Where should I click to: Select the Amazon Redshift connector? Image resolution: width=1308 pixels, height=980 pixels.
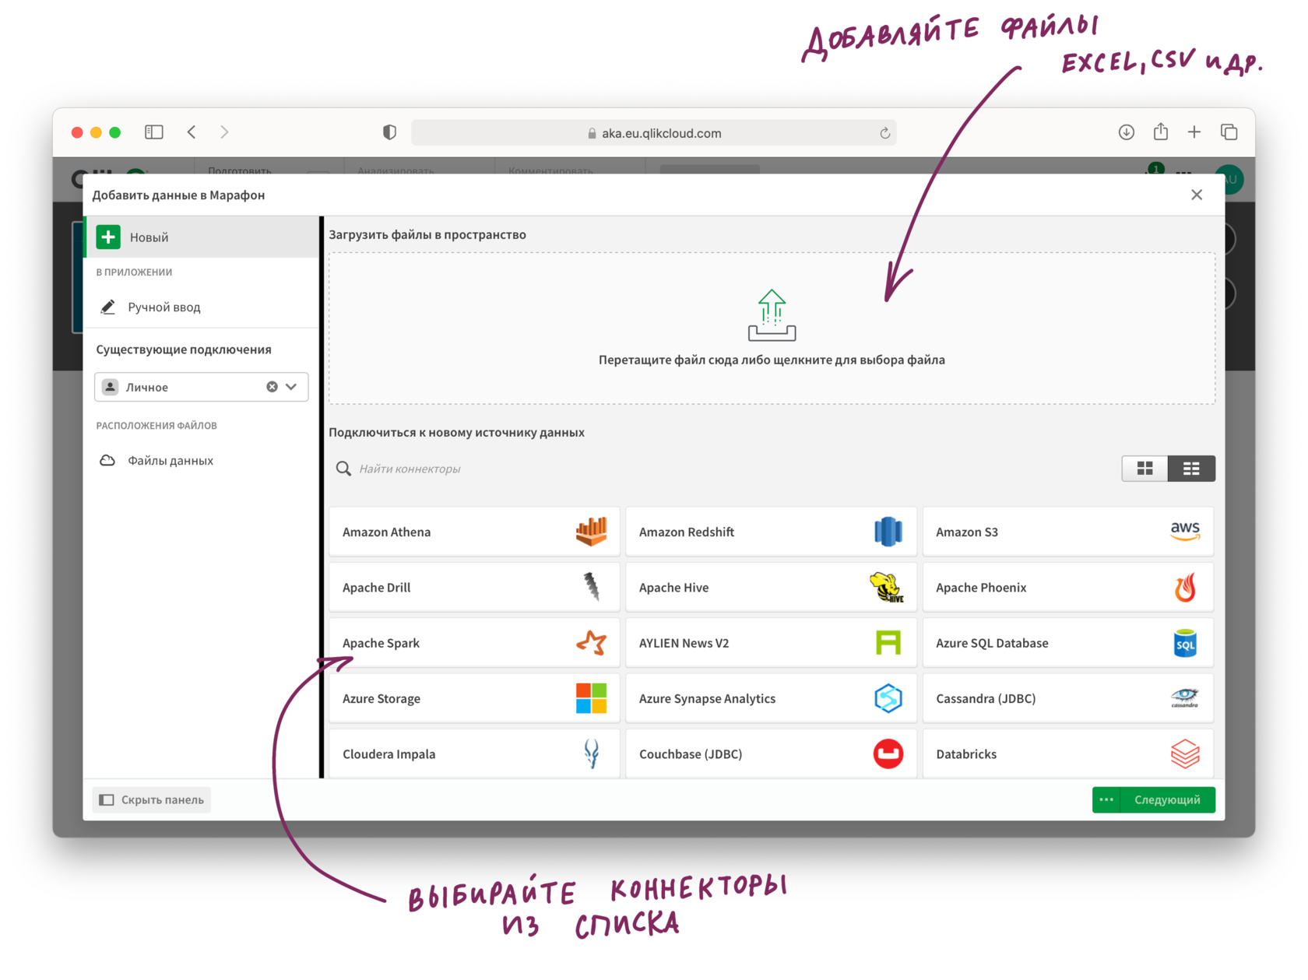pyautogui.click(x=771, y=532)
